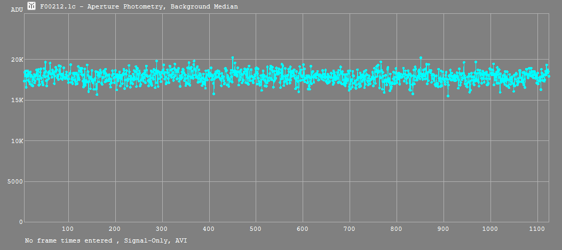Screen dimensions: 562x250
Task: Select the peak data point near frame 850
Action: 421,57
